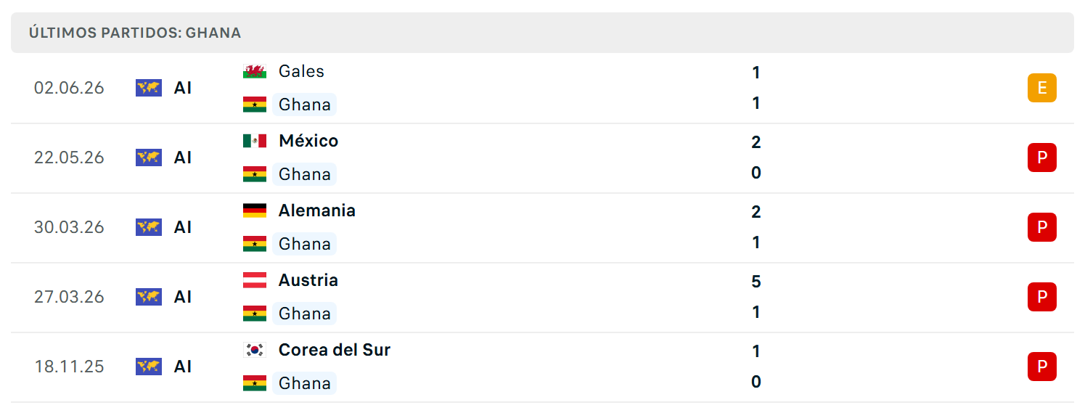Screen dimensions: 1085x413
Task: Click the red P badge for México match
Action: [1042, 158]
